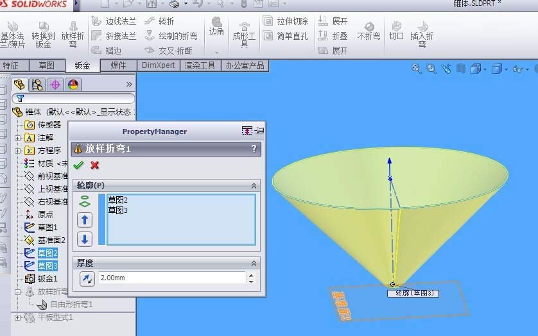This screenshot has height=336, width=538.
Task: Click the Flatten (展开) tool at bottom
Action: pyautogui.click(x=333, y=51)
